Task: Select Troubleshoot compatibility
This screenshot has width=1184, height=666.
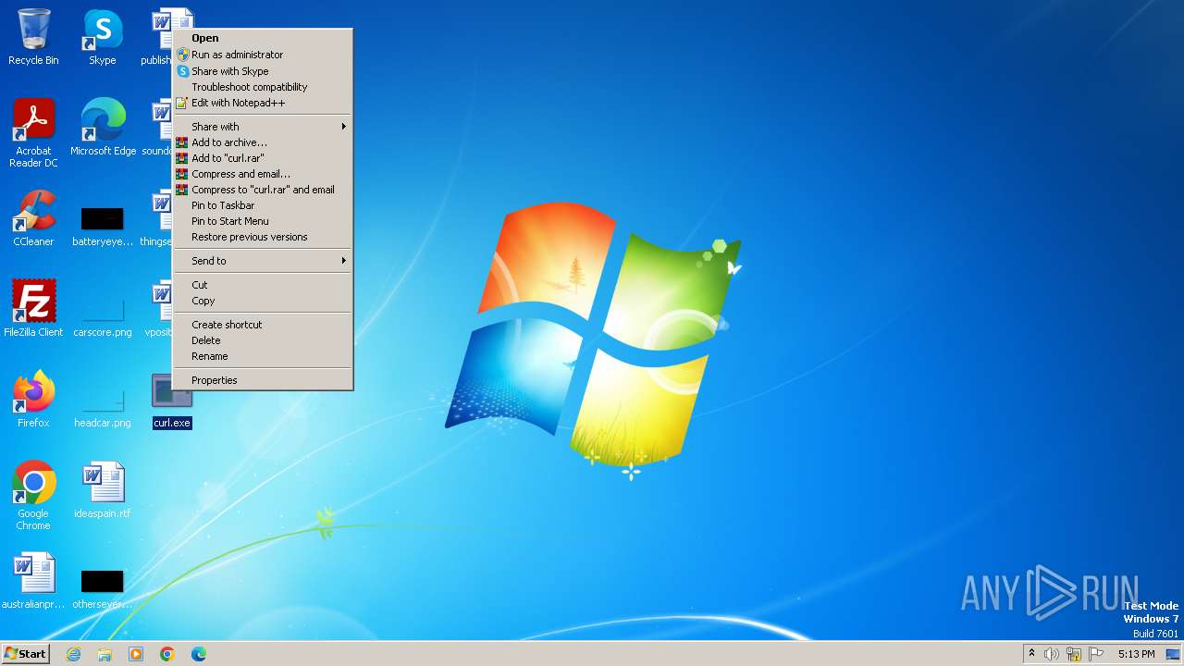Action: [263, 87]
